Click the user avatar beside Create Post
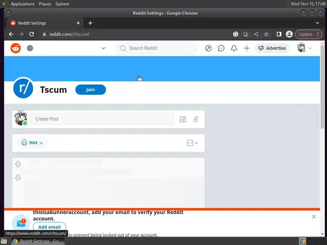The height and width of the screenshot is (245, 327). (x=21, y=118)
